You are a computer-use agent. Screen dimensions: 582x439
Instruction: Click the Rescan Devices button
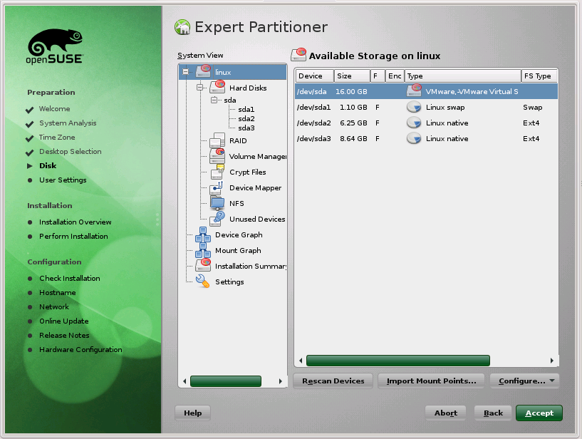333,381
